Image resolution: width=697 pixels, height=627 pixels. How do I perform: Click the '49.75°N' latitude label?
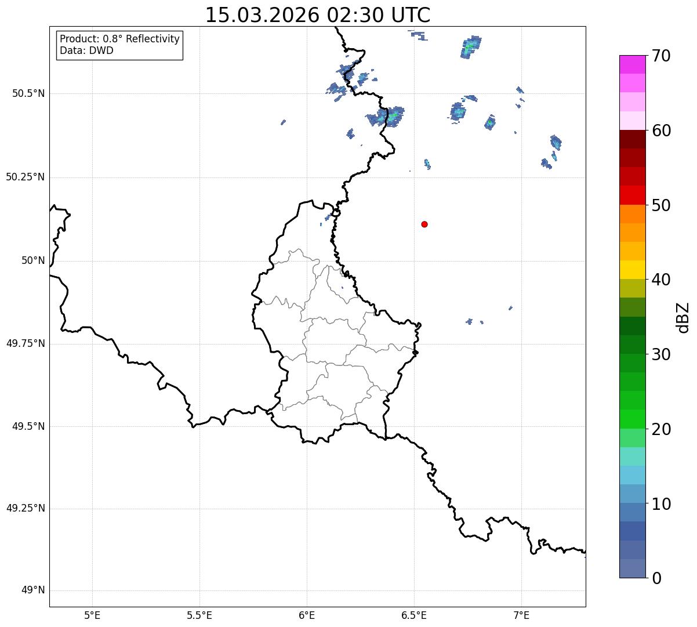click(25, 343)
